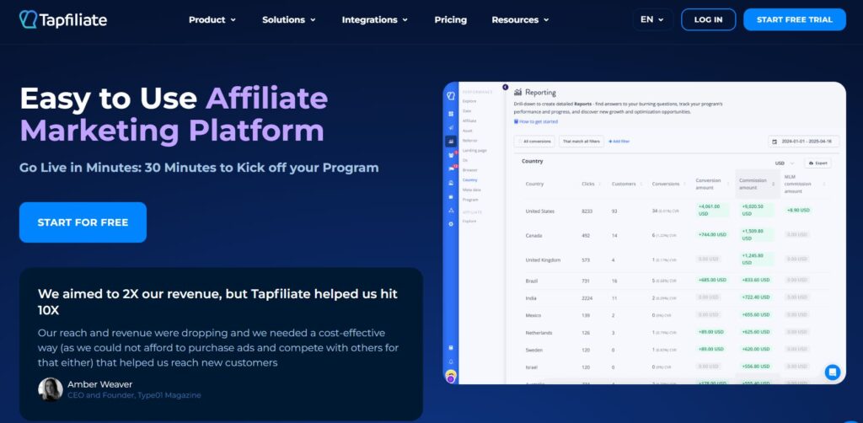Expand the Product menu dropdown

coord(212,19)
